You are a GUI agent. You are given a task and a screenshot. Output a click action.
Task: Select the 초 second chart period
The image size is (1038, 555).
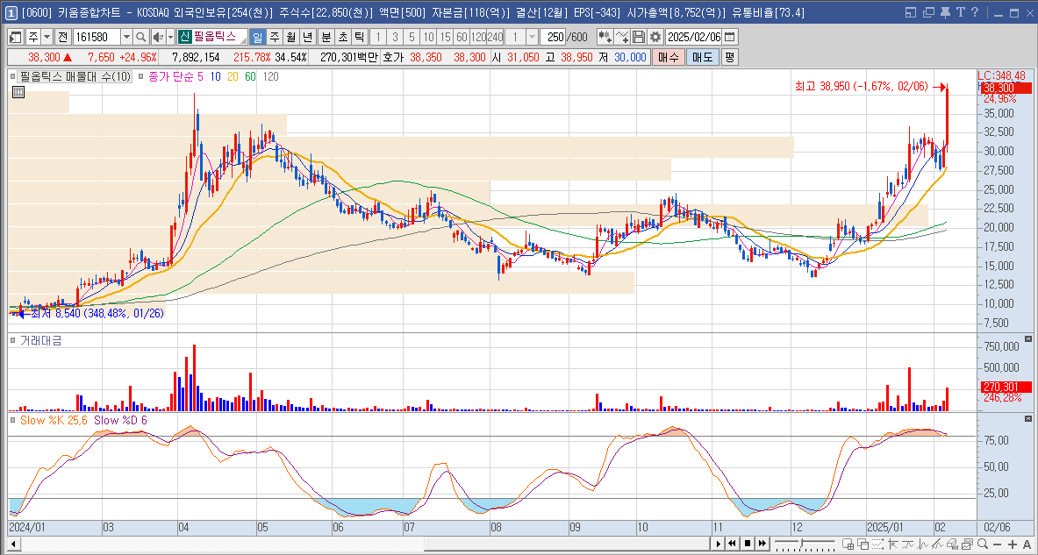(342, 36)
